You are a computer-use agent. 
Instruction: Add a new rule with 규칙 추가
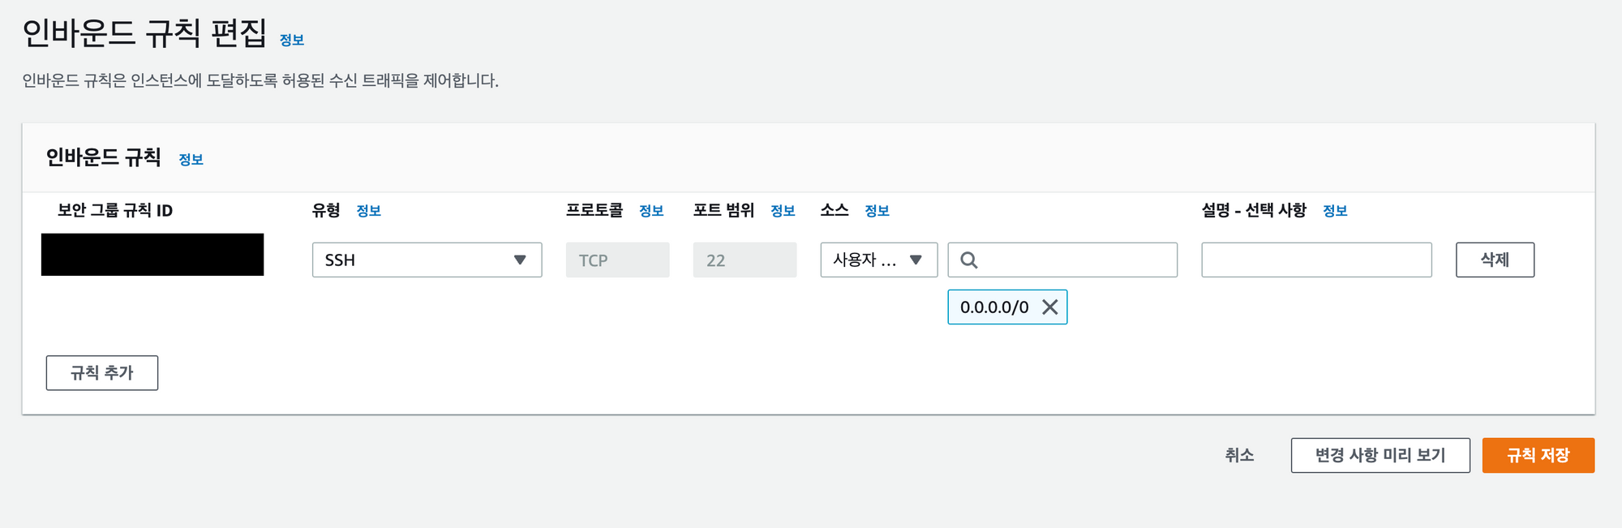102,373
